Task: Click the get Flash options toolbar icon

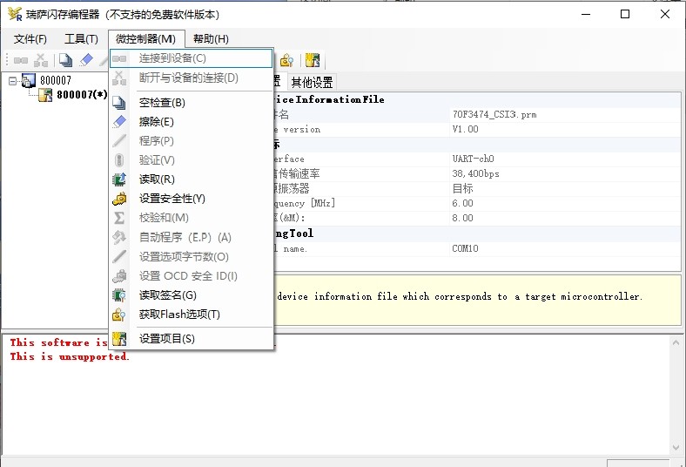Action: tap(286, 60)
